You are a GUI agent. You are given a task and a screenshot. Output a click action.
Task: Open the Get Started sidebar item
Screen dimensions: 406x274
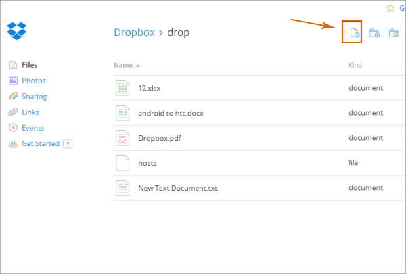pos(41,143)
